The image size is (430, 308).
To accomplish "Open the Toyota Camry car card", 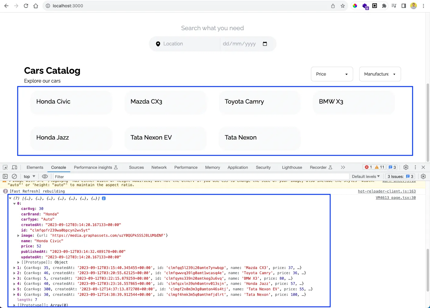I will click(260, 102).
